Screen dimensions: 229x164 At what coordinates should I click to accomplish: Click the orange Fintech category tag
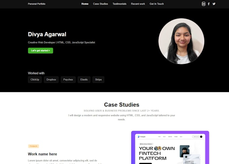pyautogui.click(x=33, y=146)
